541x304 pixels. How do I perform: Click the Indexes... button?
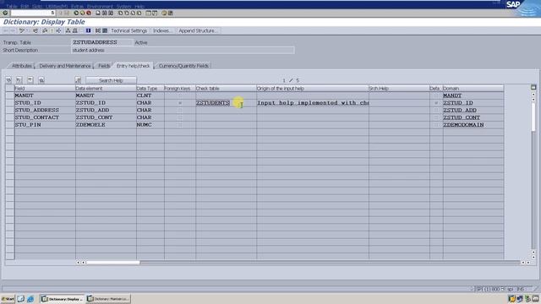(162, 30)
